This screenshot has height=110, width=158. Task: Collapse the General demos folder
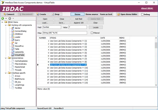[x=6, y=58]
